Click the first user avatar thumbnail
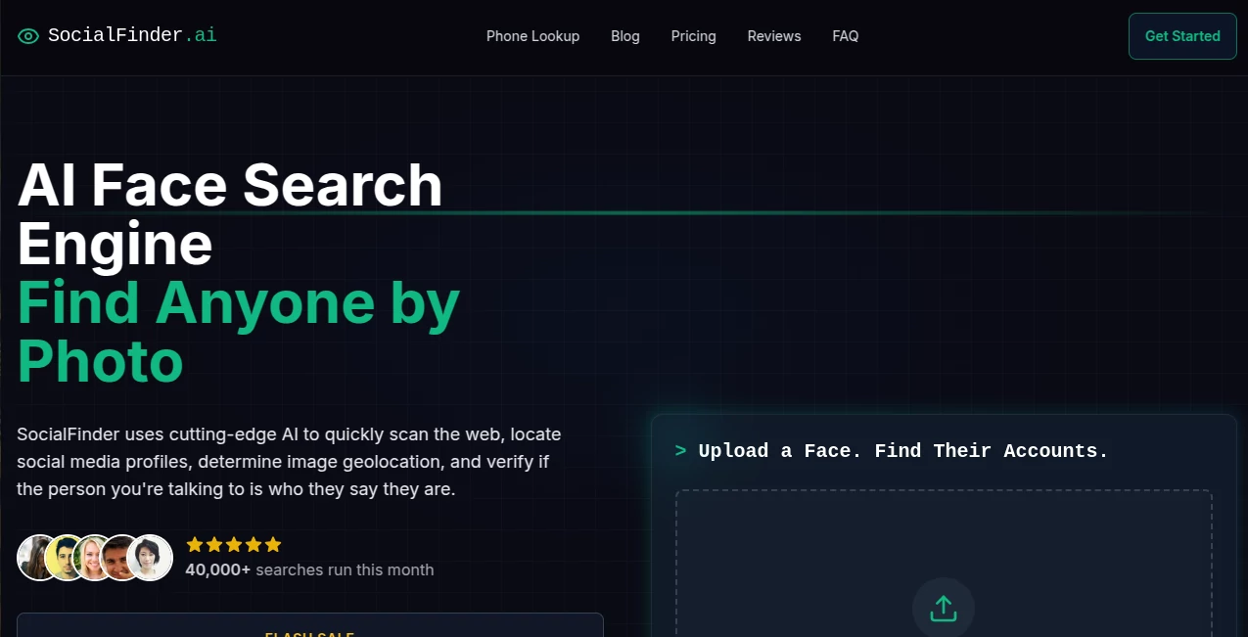 pos(39,558)
